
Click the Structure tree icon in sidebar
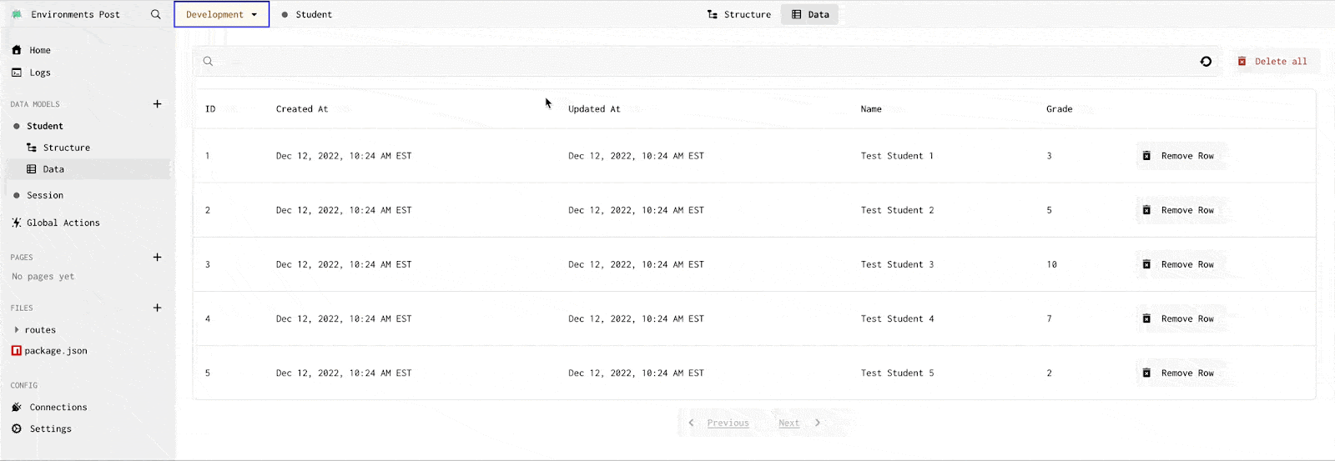(x=32, y=148)
